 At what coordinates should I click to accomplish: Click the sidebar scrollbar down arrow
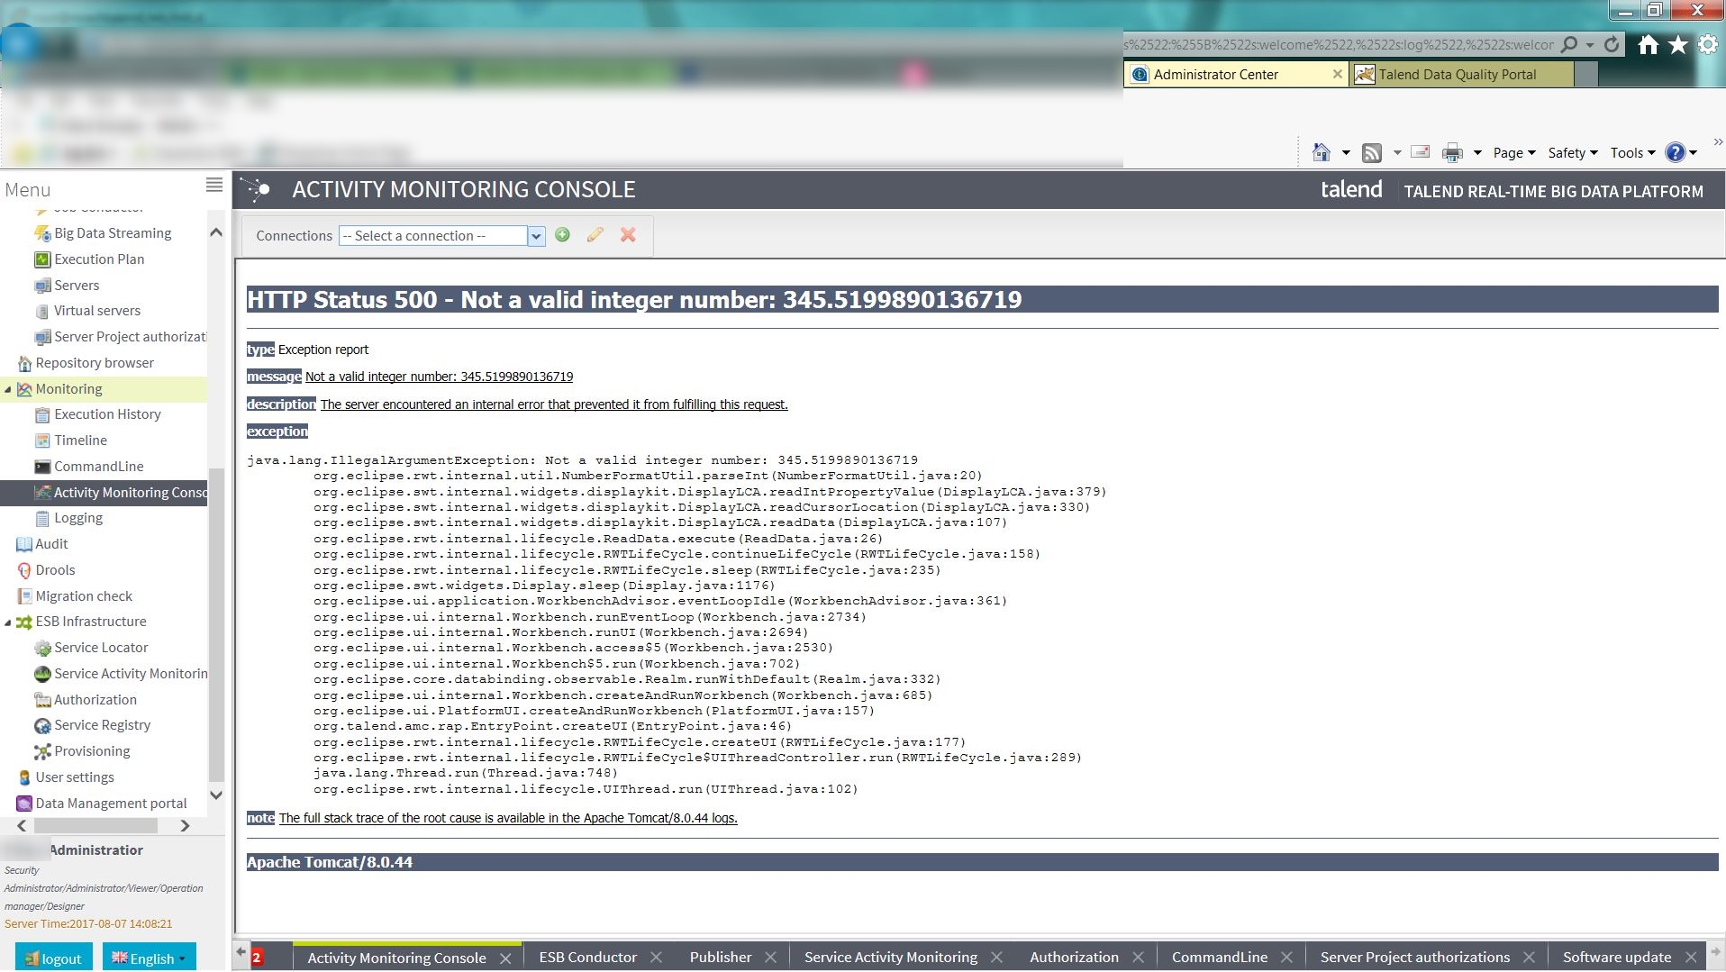click(215, 795)
